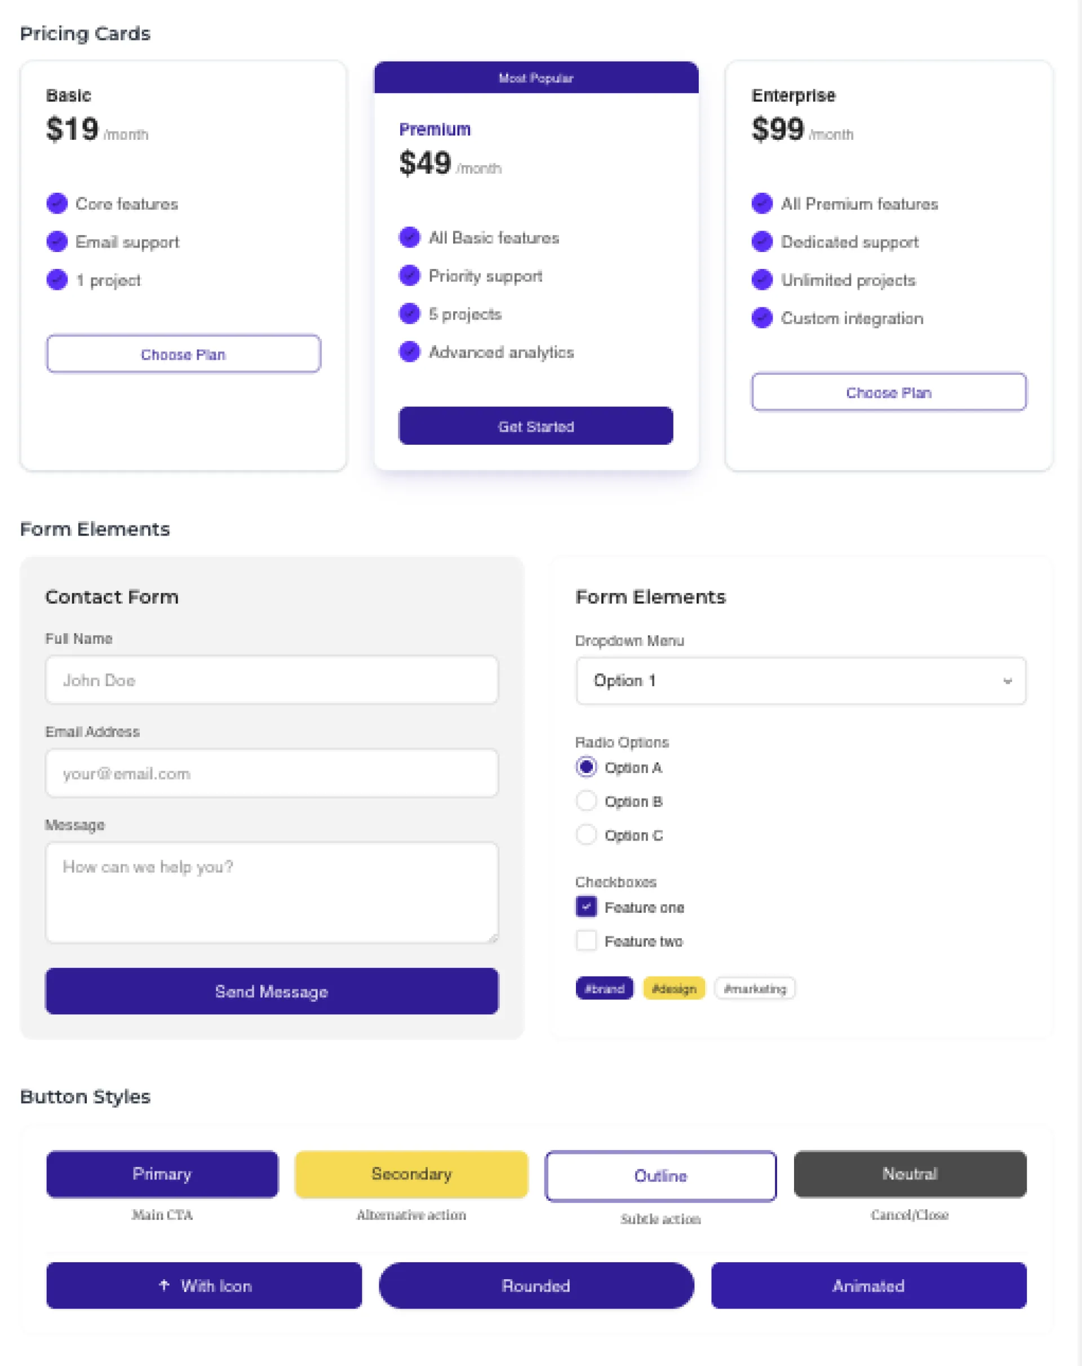1082x1366 pixels.
Task: Click the checkmark icon next to Priority support
Action: tap(409, 275)
